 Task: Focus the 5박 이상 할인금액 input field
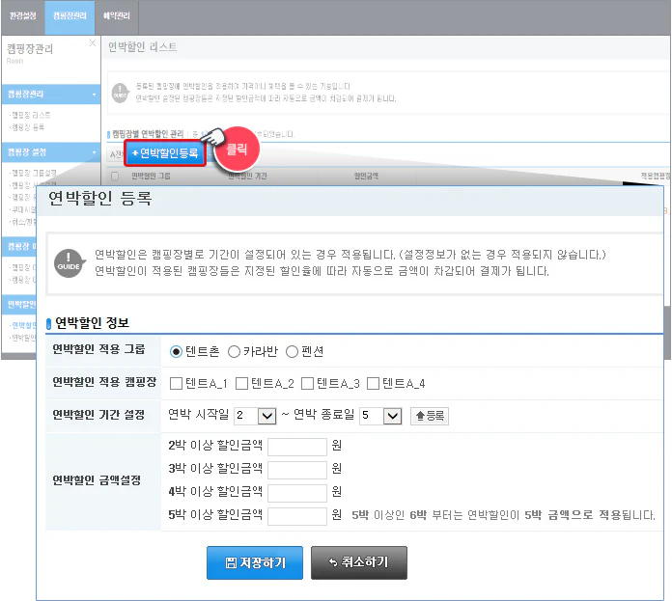[x=297, y=516]
